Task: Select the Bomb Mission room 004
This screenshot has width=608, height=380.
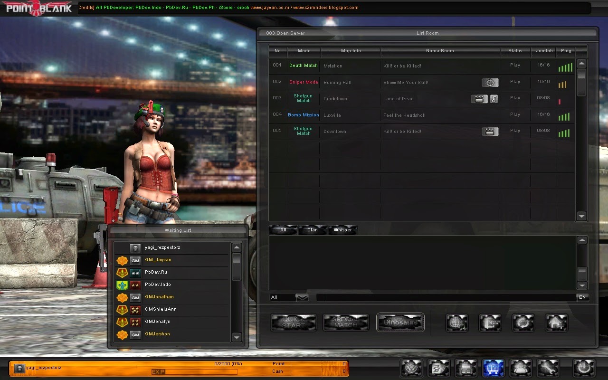Action: 421,115
